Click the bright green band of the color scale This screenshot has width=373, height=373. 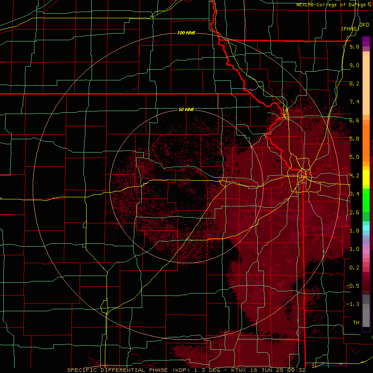pos(366,201)
